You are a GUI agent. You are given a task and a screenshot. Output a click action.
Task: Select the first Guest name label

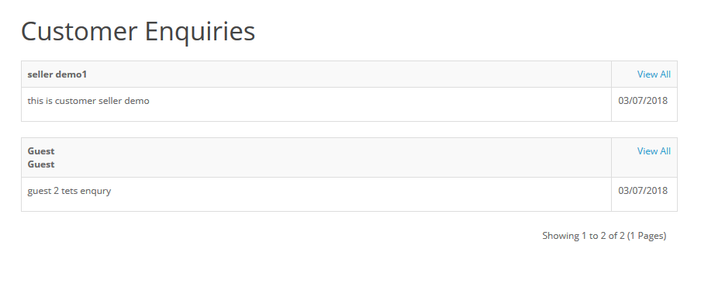[41, 151]
